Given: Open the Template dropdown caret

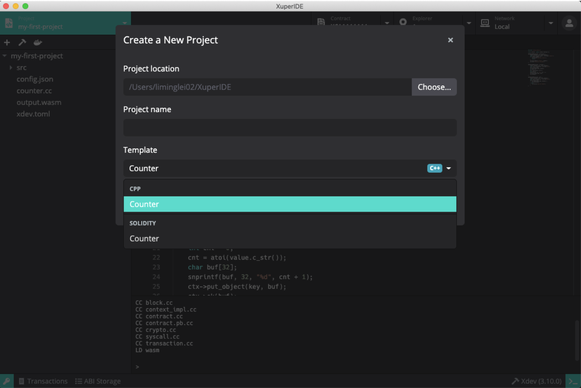Looking at the screenshot, I should [448, 168].
